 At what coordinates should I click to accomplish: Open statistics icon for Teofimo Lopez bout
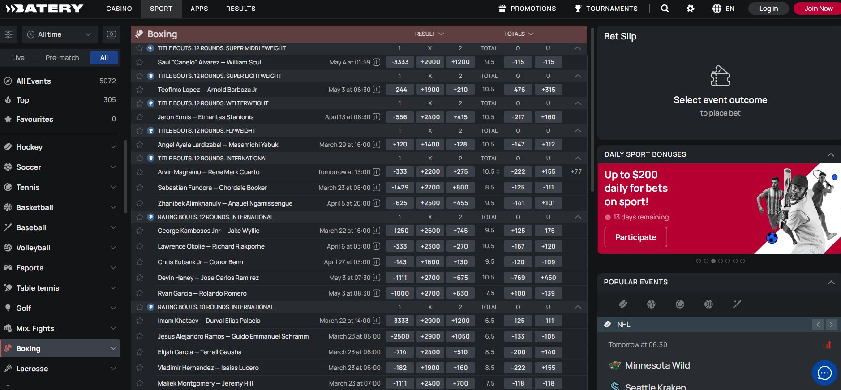click(x=377, y=90)
